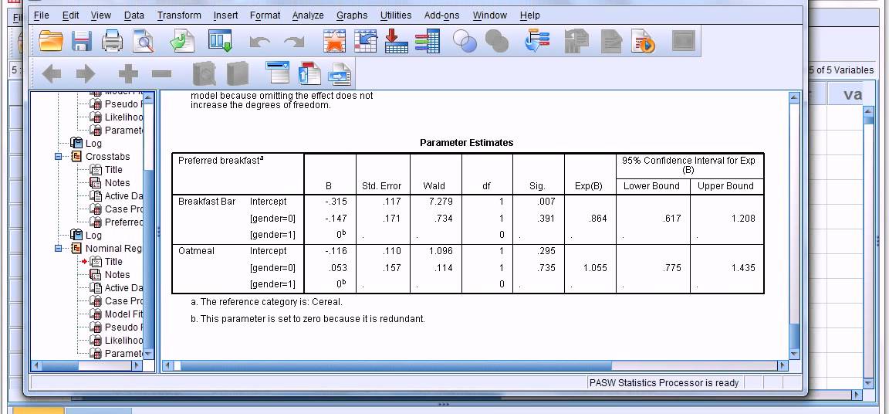Click the Promote left arrow icon
The height and width of the screenshot is (414, 889).
pos(52,73)
